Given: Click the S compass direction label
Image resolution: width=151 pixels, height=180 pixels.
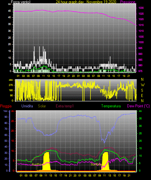Looking at the screenshot, I should (x=142, y=90).
